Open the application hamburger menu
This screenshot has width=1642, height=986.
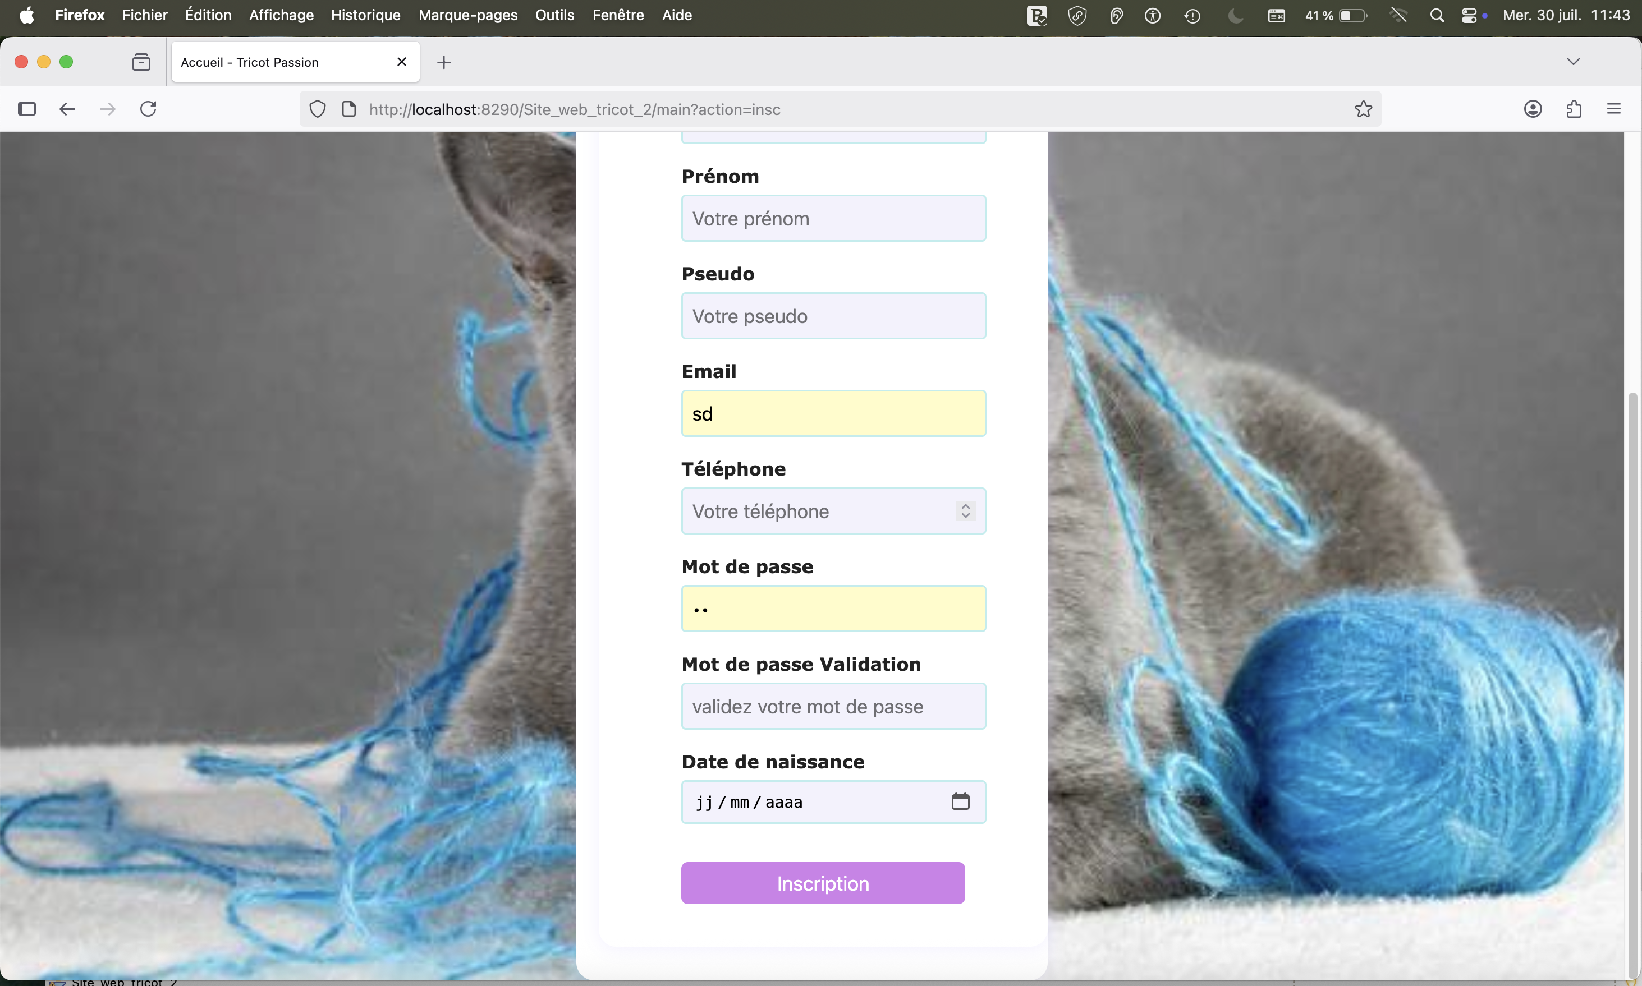pyautogui.click(x=1615, y=109)
